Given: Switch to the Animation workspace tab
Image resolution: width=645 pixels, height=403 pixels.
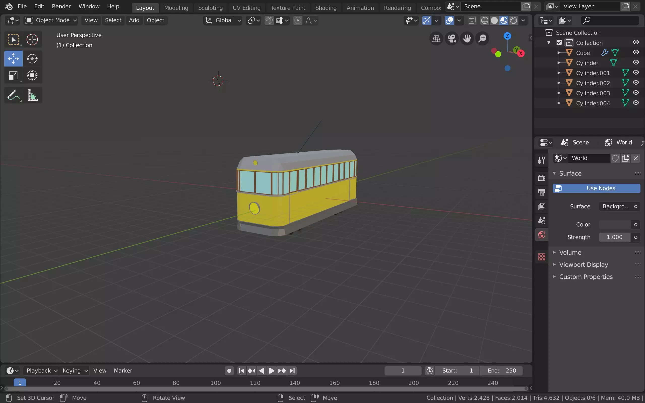Looking at the screenshot, I should [360, 8].
